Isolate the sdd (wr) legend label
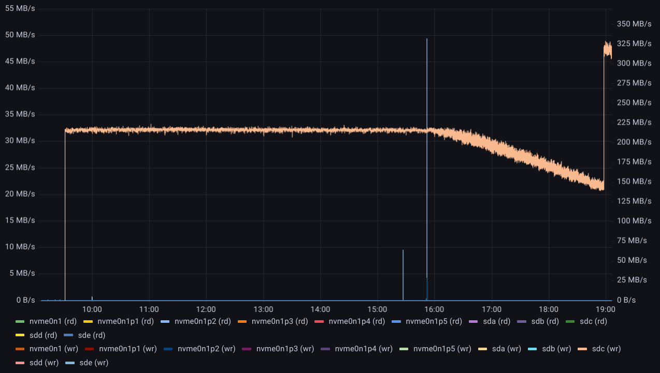This screenshot has width=660, height=373. (43, 363)
